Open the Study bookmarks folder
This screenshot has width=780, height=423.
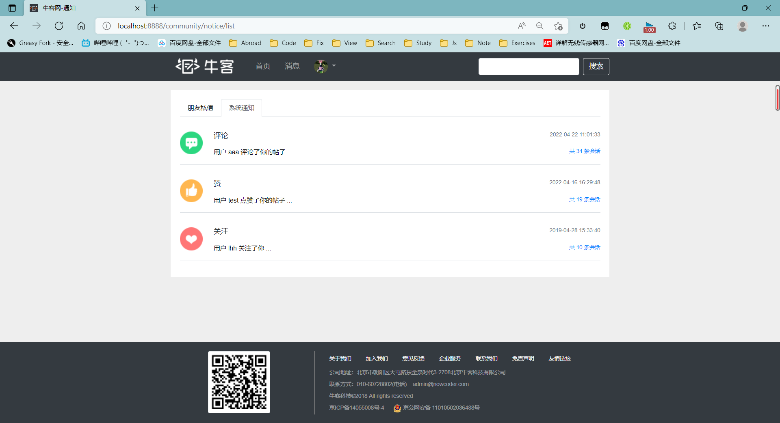click(x=418, y=43)
